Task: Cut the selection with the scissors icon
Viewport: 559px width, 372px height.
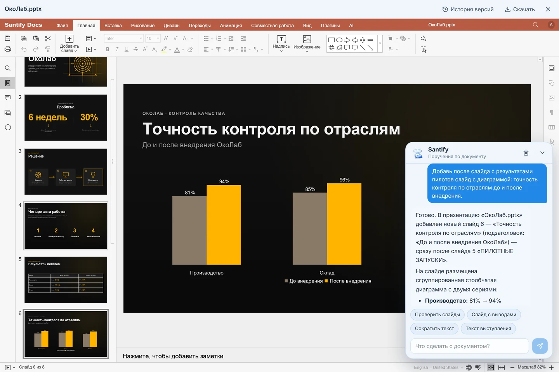Action: (48, 38)
